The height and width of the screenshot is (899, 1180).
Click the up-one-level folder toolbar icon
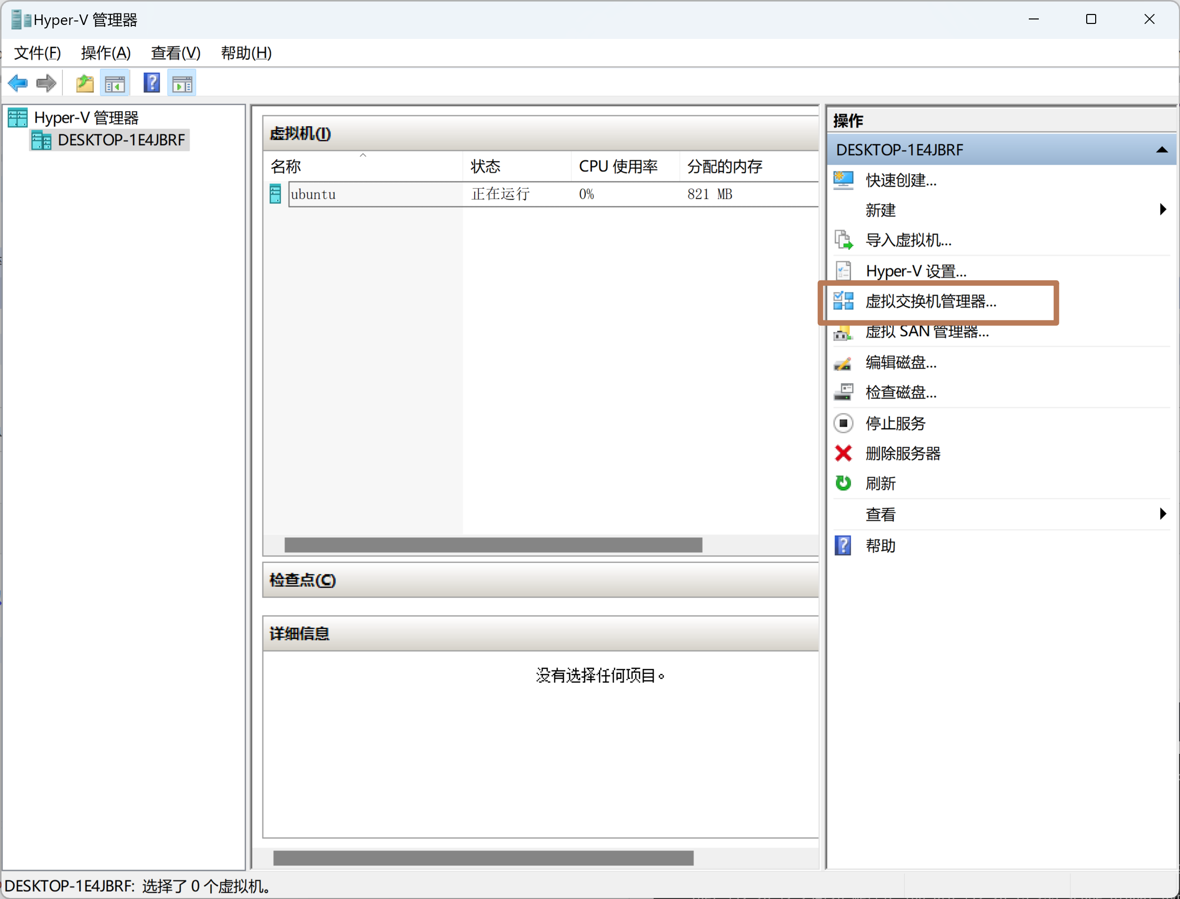(x=84, y=83)
